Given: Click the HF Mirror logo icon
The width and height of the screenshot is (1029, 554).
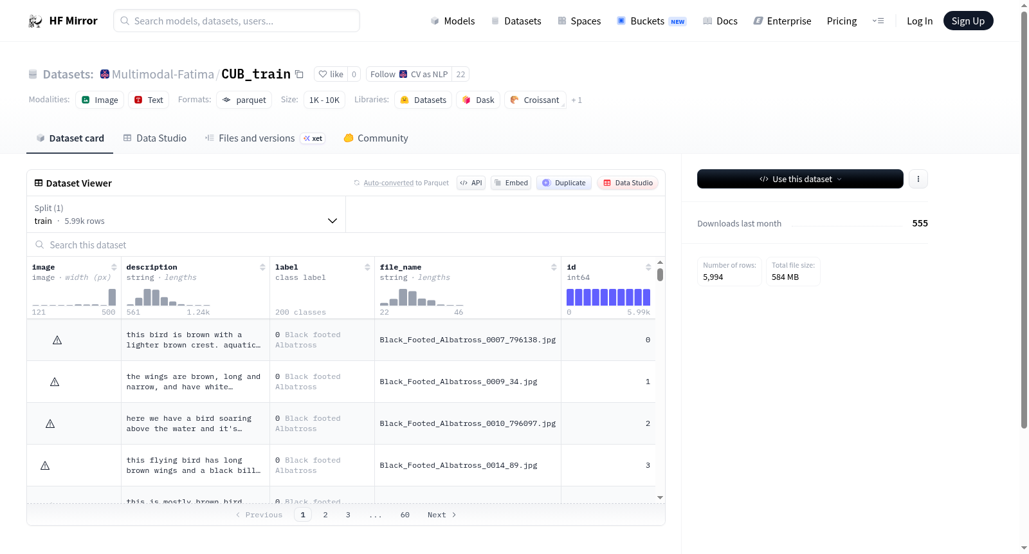Looking at the screenshot, I should [35, 21].
